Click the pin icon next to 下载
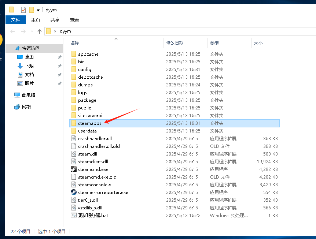This screenshot has width=316, height=239. [x=60, y=66]
